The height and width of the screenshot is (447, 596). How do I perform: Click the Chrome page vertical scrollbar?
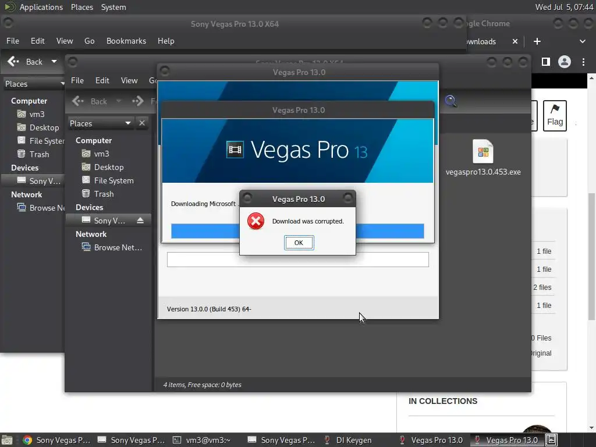(591, 257)
